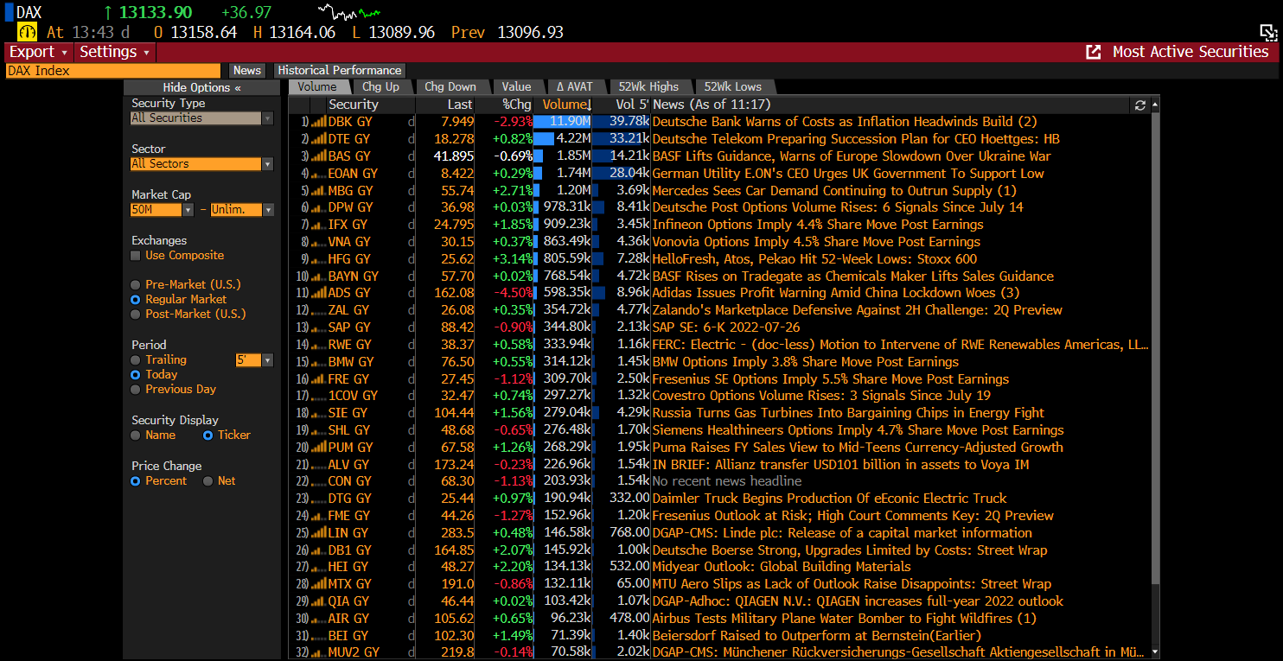Open the chart icon beside SIE GY
This screenshot has height=661, width=1283.
pos(318,413)
